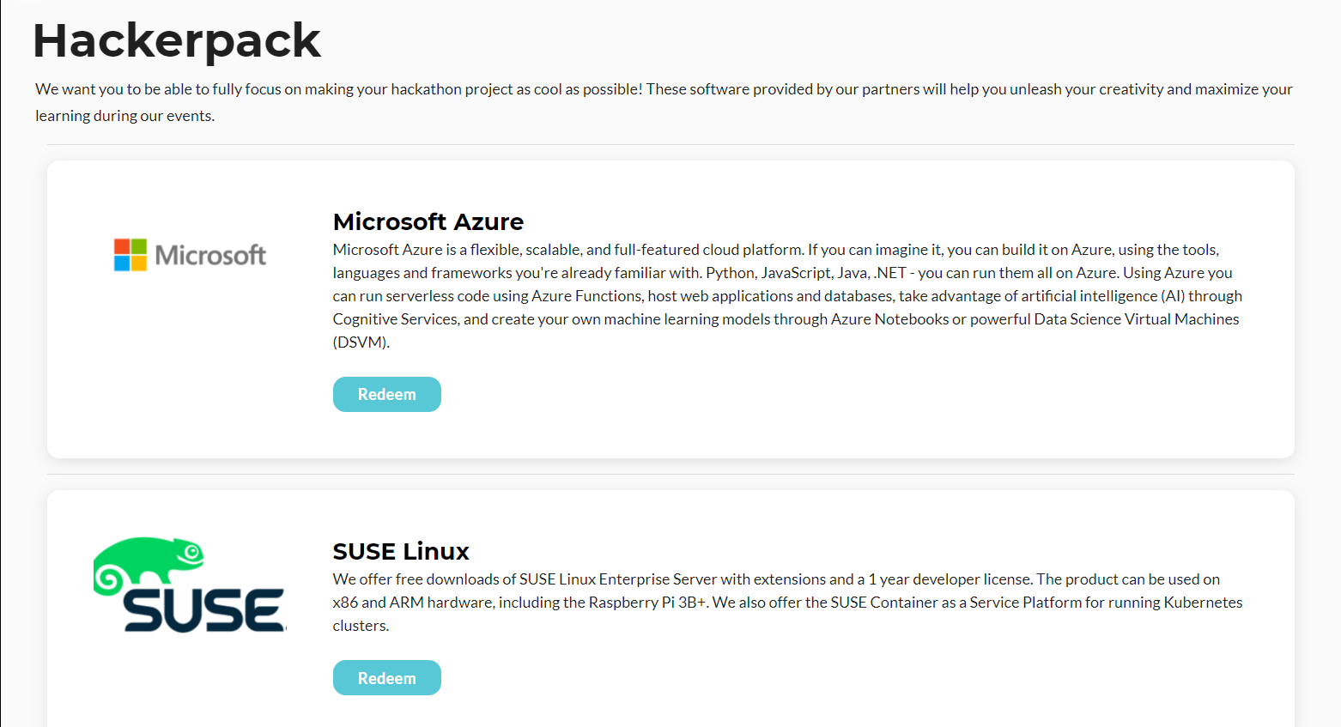The height and width of the screenshot is (727, 1341).
Task: Click intro text starting 'We want you to be able'
Action: (x=664, y=102)
